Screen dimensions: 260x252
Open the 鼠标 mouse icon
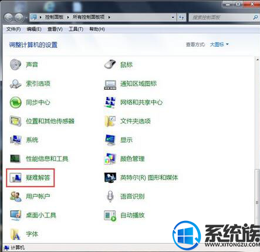pos(110,64)
